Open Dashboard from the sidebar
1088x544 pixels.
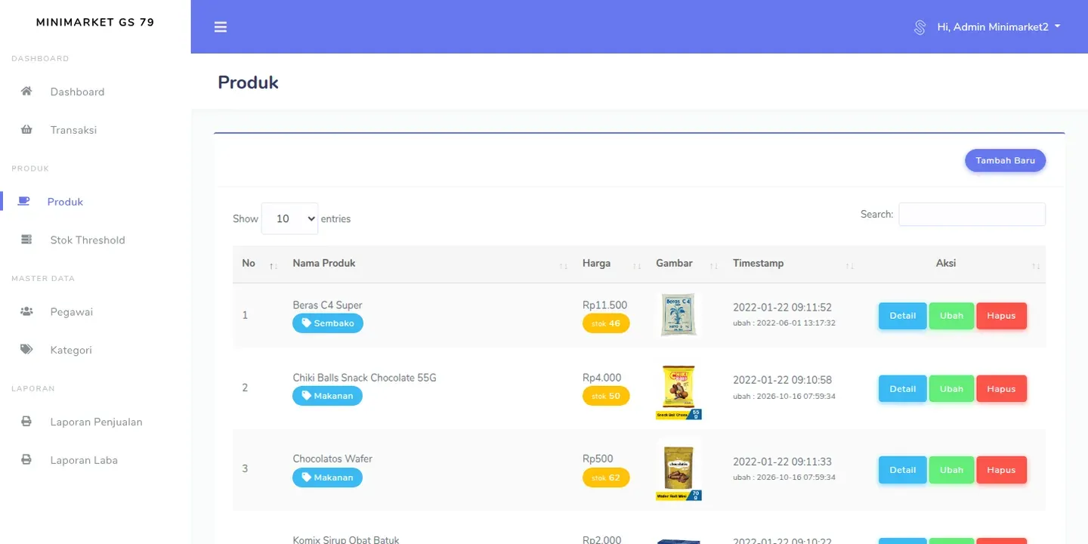point(77,91)
